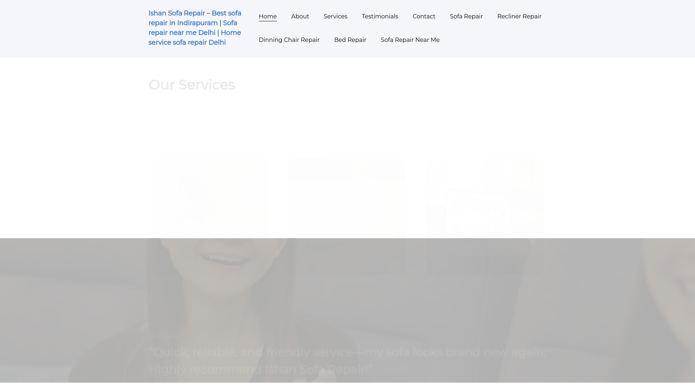Screen dimensions: 695x390
Task: Click the Our Services heading
Action: pos(191,85)
